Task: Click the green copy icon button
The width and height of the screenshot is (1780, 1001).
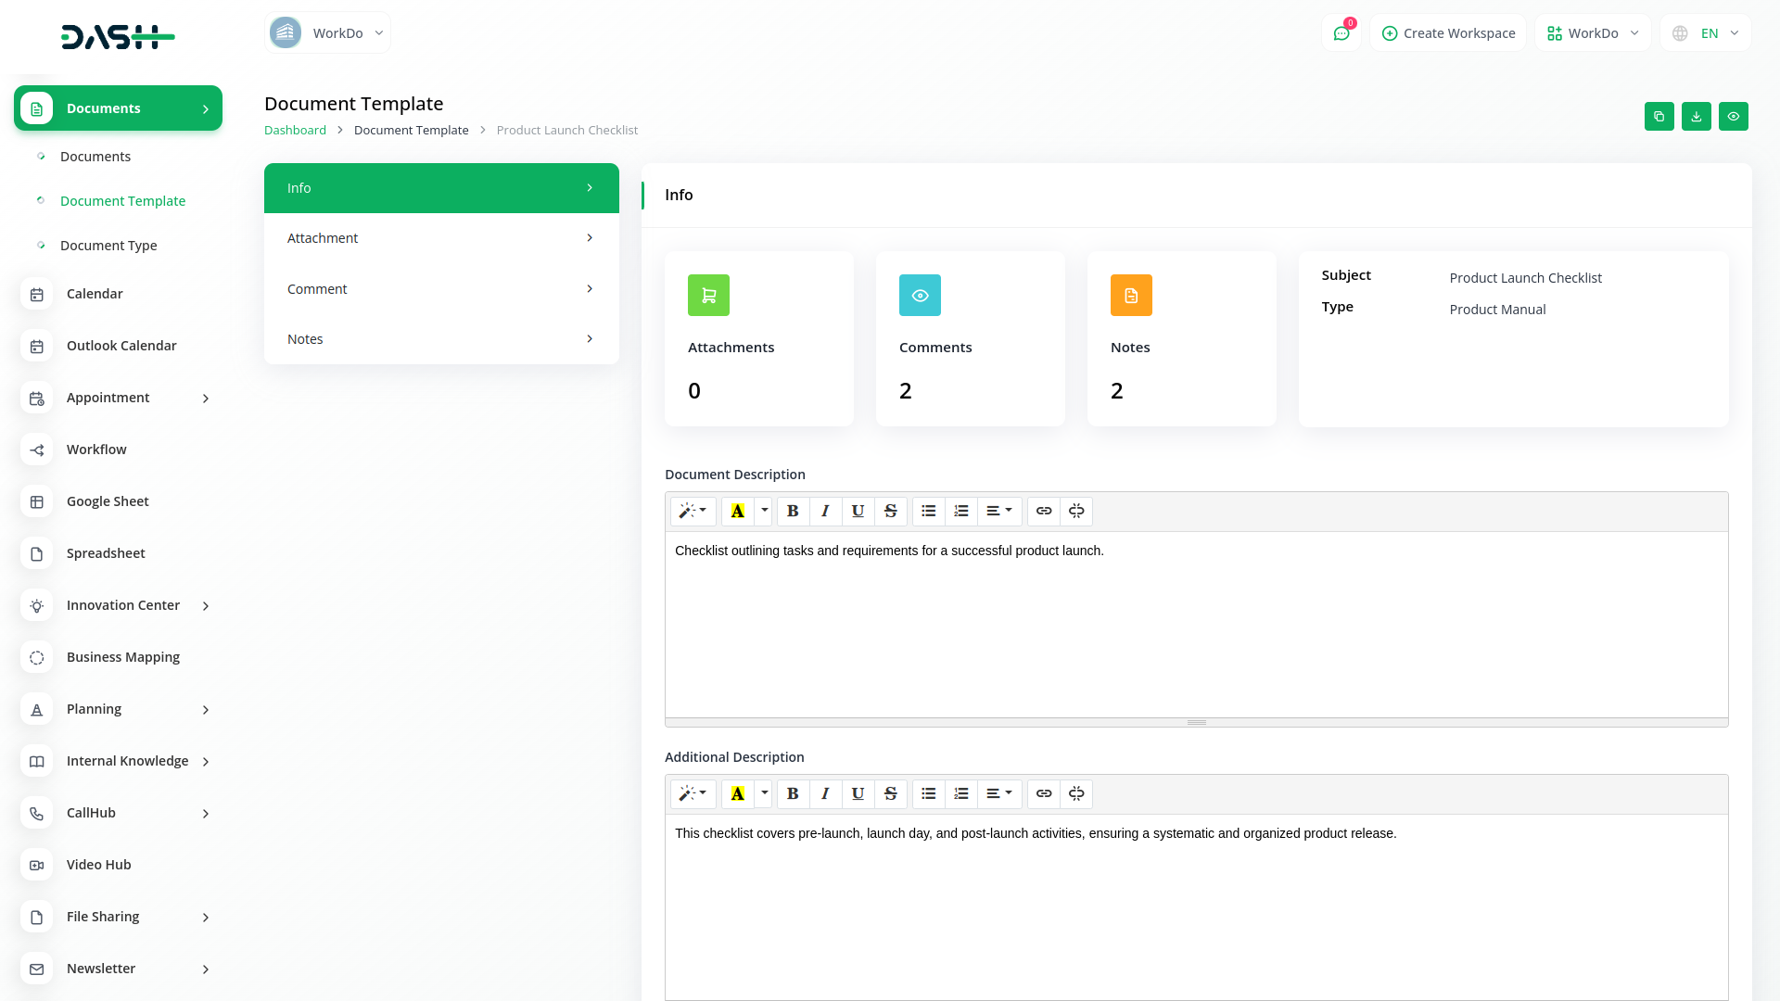Action: coord(1659,117)
